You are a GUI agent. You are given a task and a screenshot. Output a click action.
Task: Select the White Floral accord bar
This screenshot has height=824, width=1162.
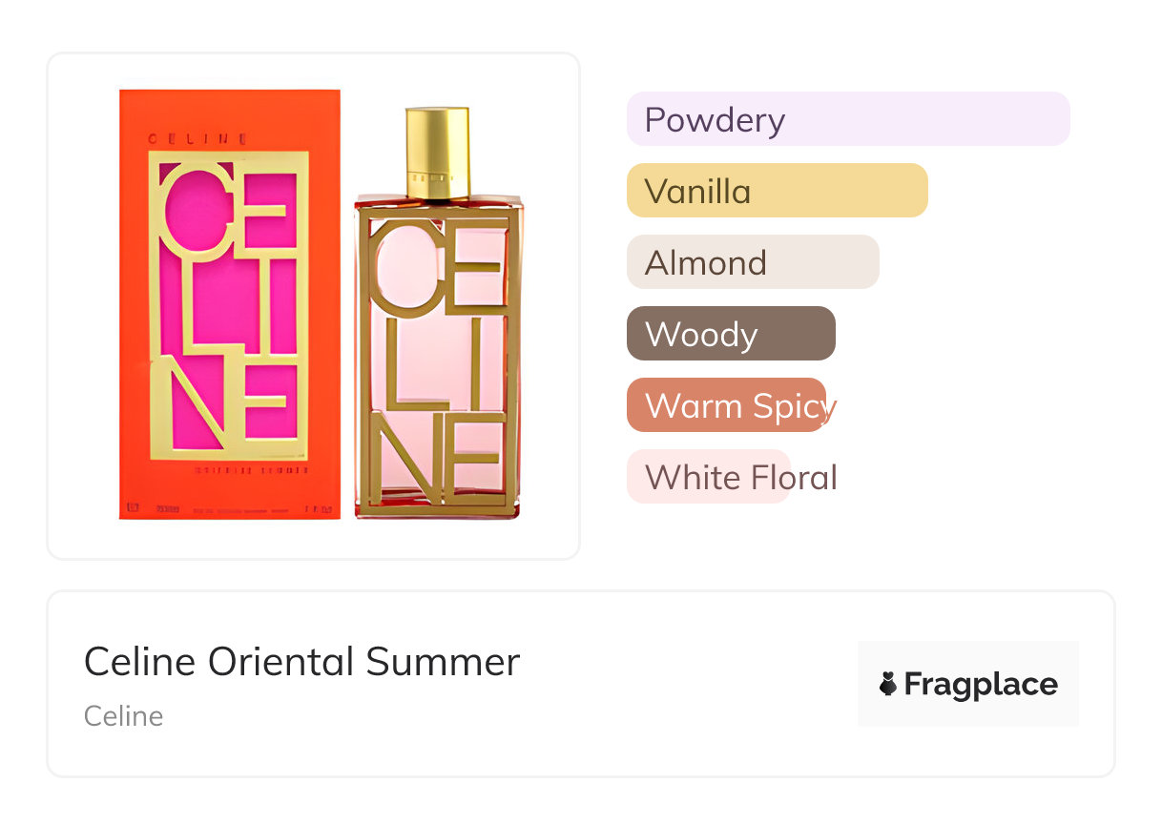[708, 477]
